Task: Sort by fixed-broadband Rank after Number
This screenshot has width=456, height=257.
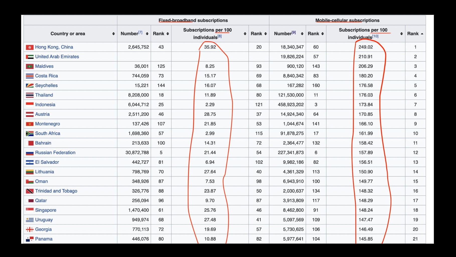Action: coord(168,34)
